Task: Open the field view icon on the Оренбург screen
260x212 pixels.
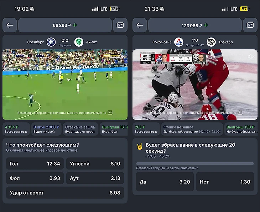Action: 120,25
